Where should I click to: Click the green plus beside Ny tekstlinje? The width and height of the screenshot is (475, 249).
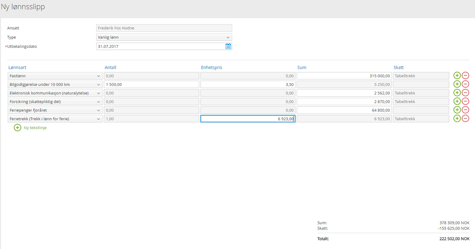pos(18,128)
